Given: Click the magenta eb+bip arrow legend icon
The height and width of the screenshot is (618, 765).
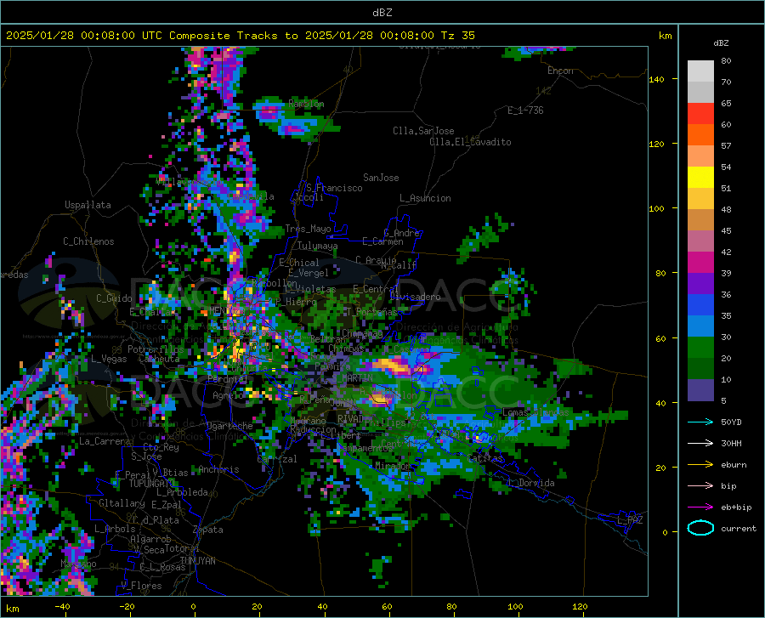Looking at the screenshot, I should tap(700, 507).
